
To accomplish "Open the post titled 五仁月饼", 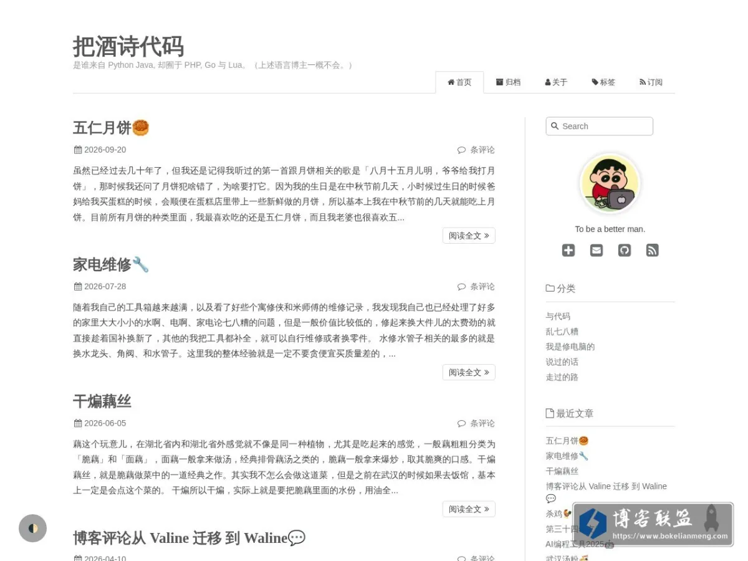I will [111, 128].
